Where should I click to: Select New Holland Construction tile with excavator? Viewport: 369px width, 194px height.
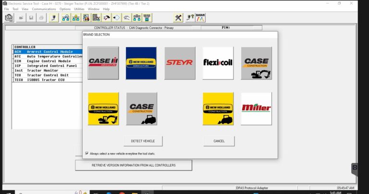(x=103, y=109)
